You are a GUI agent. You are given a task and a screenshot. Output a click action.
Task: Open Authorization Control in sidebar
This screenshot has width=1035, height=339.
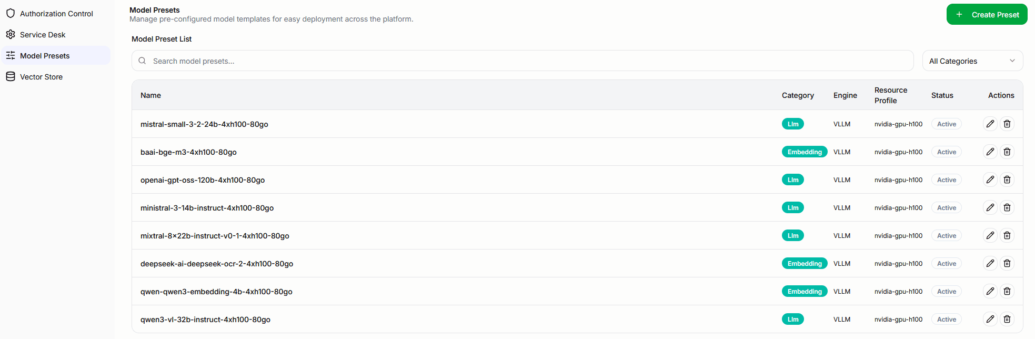[56, 14]
